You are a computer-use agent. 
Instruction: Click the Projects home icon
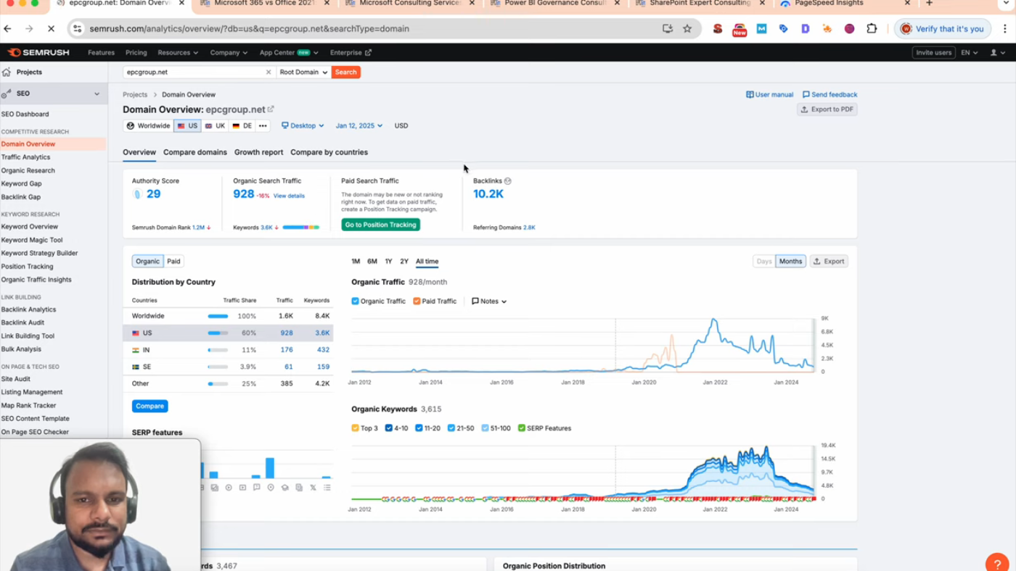click(x=7, y=72)
